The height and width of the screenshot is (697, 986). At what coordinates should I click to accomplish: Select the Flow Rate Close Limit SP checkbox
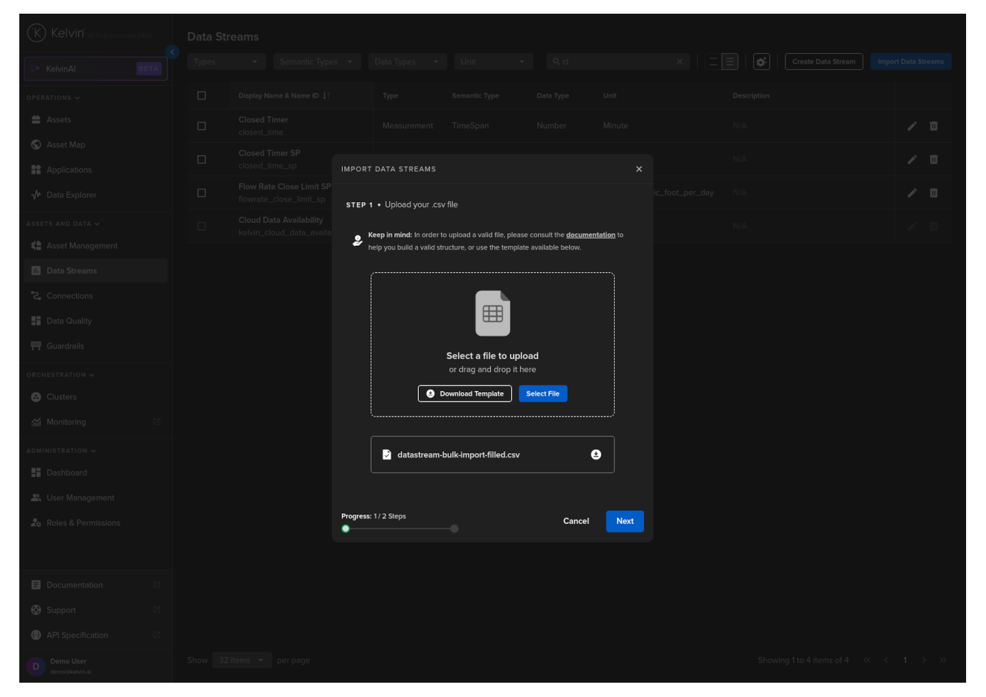202,193
